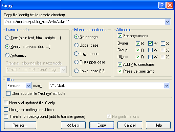
Task: Toggle Group W permission checkbox
Action: point(150,50)
